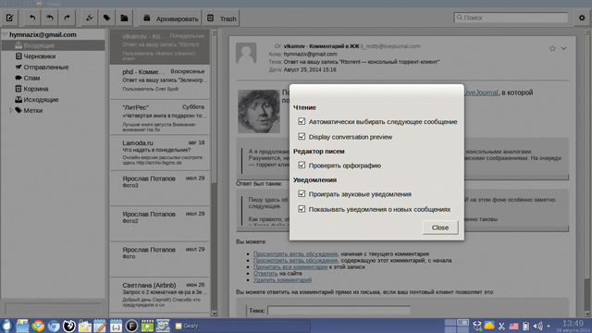Open the Исходящие outbox folder
592x333 pixels.
(x=53, y=100)
